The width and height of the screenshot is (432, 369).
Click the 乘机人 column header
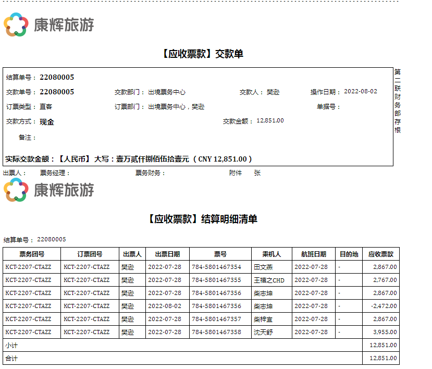(x=271, y=254)
